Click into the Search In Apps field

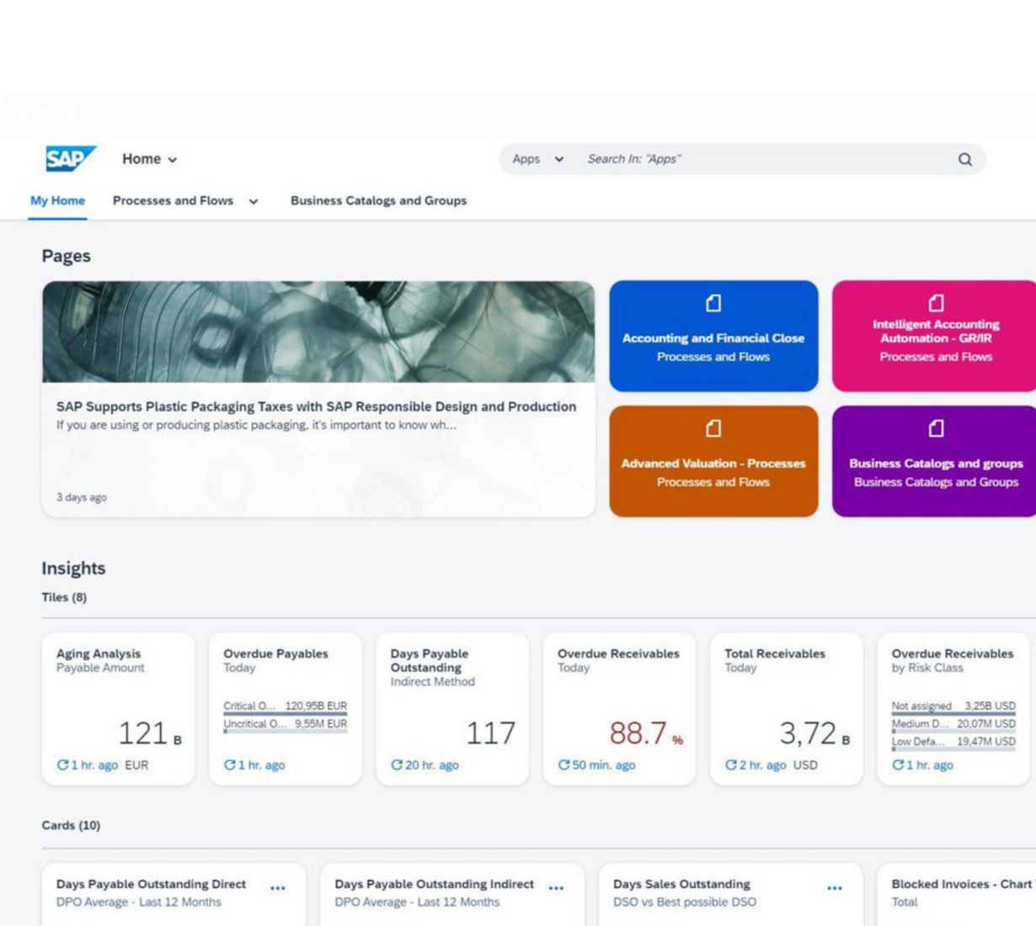pos(758,159)
